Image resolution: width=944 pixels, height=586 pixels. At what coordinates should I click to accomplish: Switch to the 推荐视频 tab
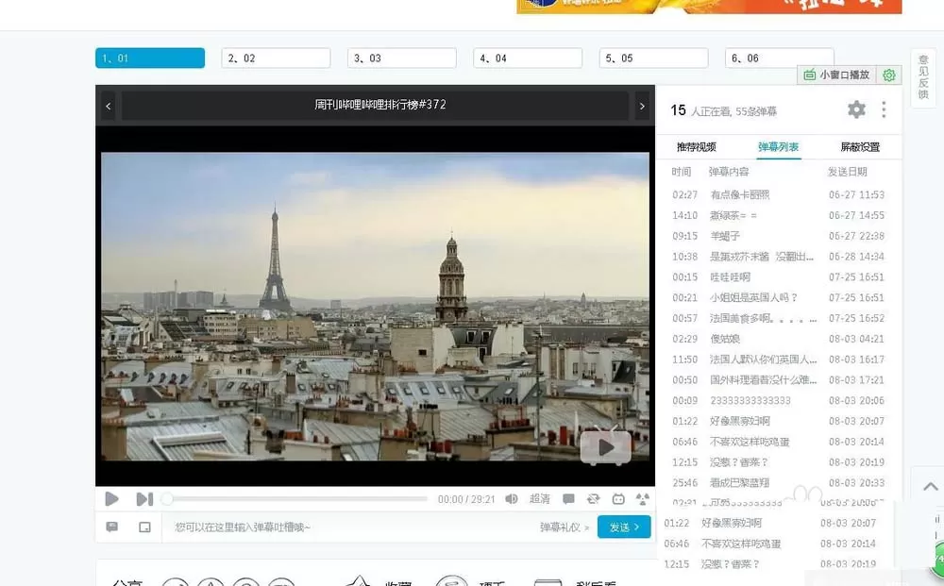tap(696, 147)
